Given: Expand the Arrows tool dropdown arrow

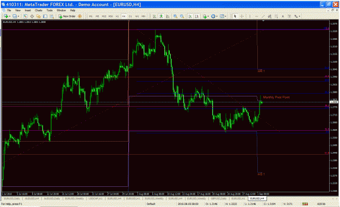Looking at the screenshot, I should pyautogui.click(x=300, y=16).
